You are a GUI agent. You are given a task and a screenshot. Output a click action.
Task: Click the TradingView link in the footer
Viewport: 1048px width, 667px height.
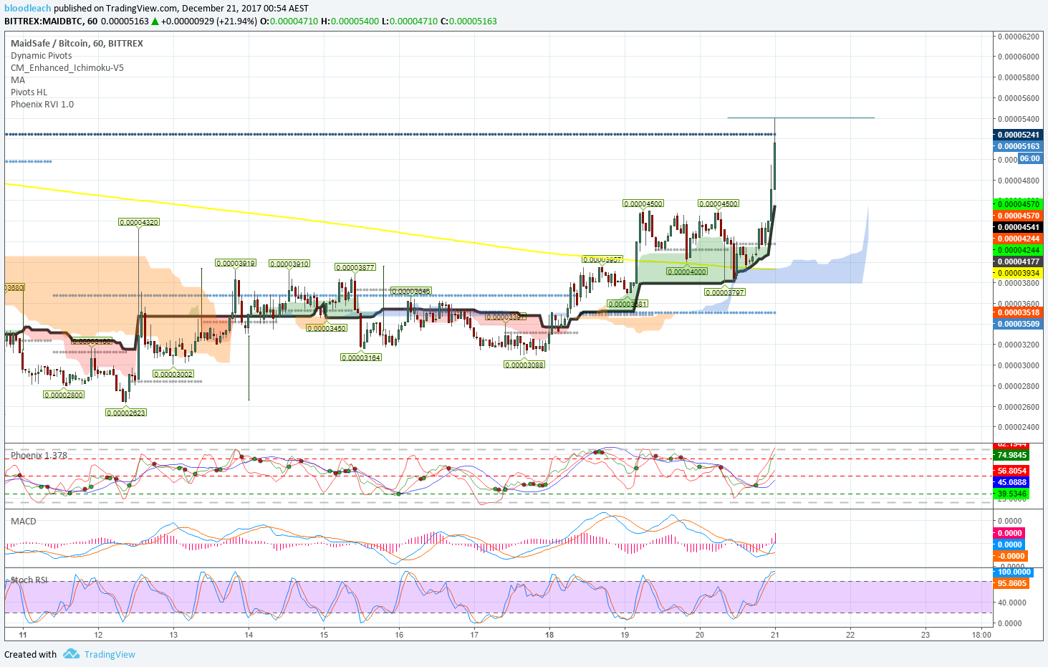tap(110, 654)
